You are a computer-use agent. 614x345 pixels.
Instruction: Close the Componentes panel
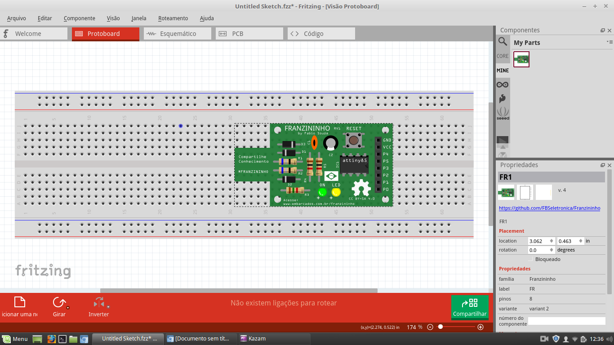(x=610, y=31)
